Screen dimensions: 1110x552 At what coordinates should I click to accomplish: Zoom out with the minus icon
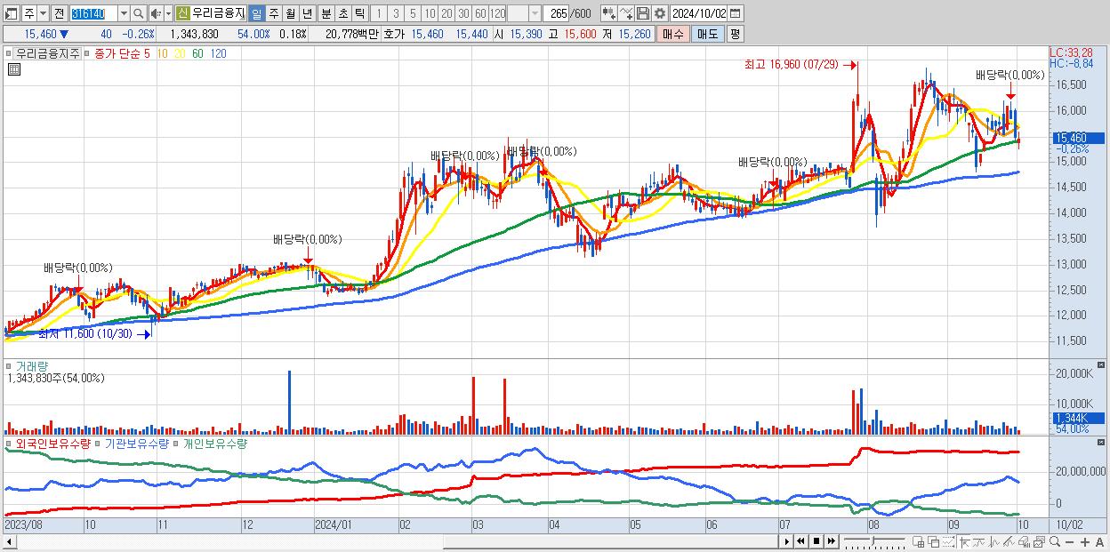(x=1069, y=541)
